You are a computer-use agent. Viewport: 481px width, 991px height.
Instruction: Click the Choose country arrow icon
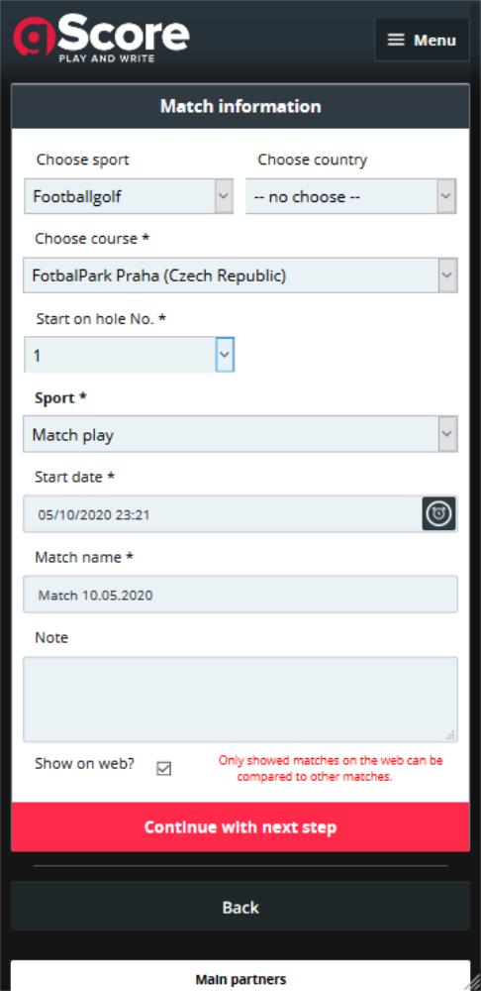(446, 196)
